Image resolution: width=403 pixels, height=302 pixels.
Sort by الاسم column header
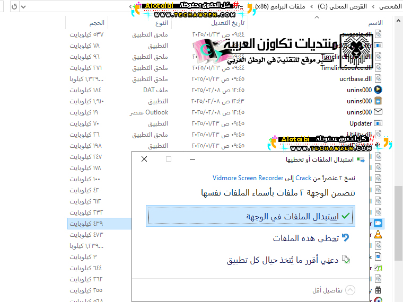point(375,23)
